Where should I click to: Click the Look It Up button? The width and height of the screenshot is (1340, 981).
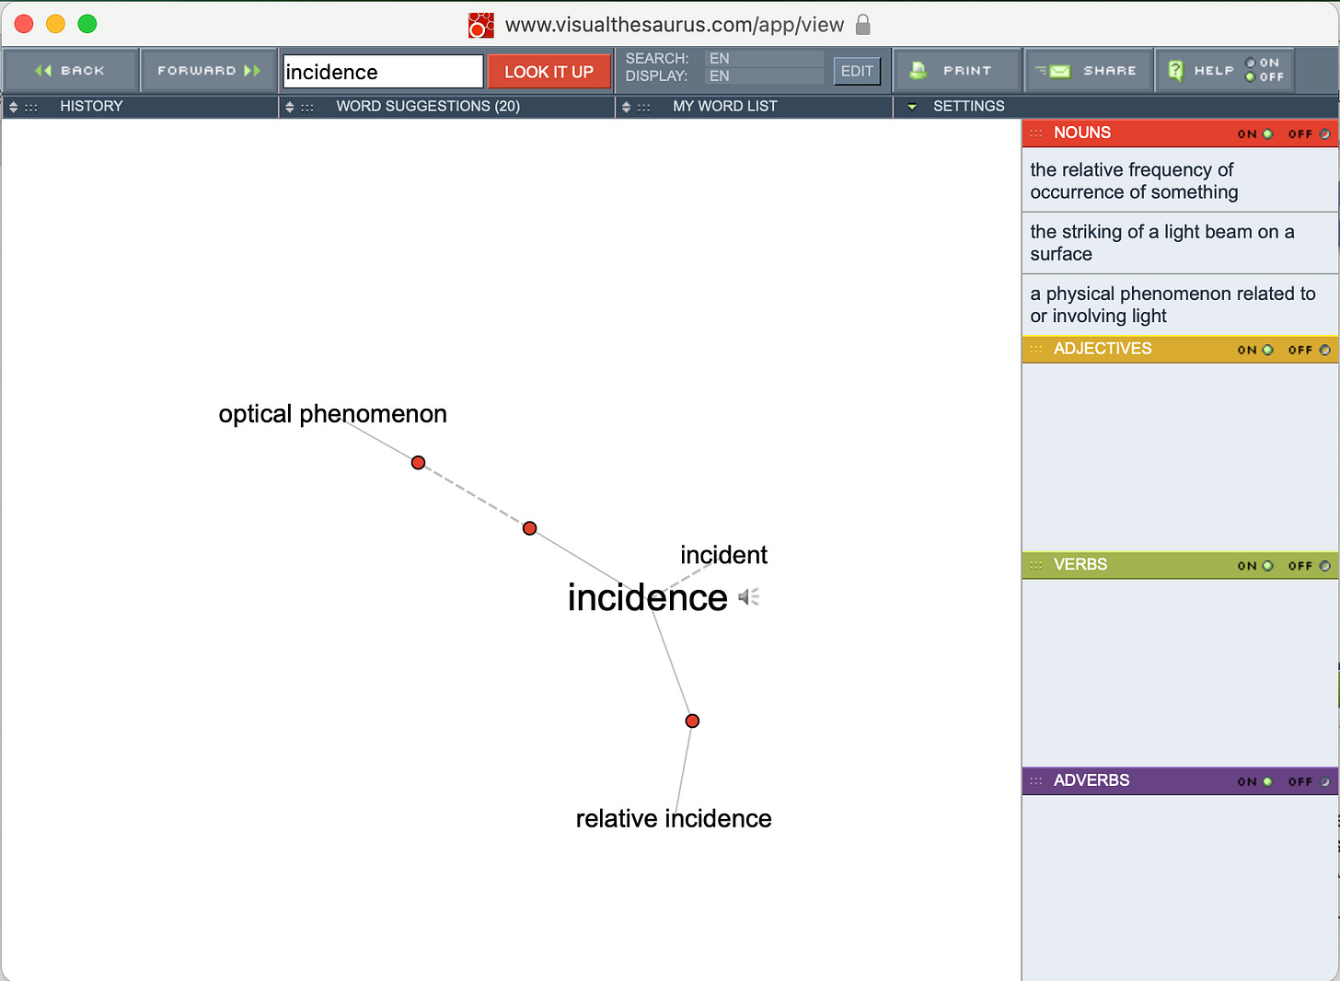549,72
